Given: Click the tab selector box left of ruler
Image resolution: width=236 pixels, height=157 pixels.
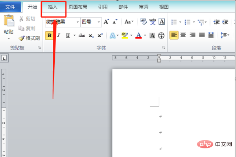Looking at the screenshot, I should pyautogui.click(x=4, y=58).
